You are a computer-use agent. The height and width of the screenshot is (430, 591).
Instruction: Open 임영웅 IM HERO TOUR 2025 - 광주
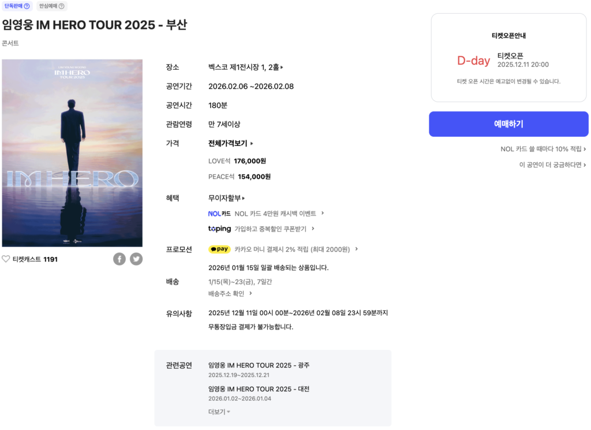pyautogui.click(x=259, y=365)
